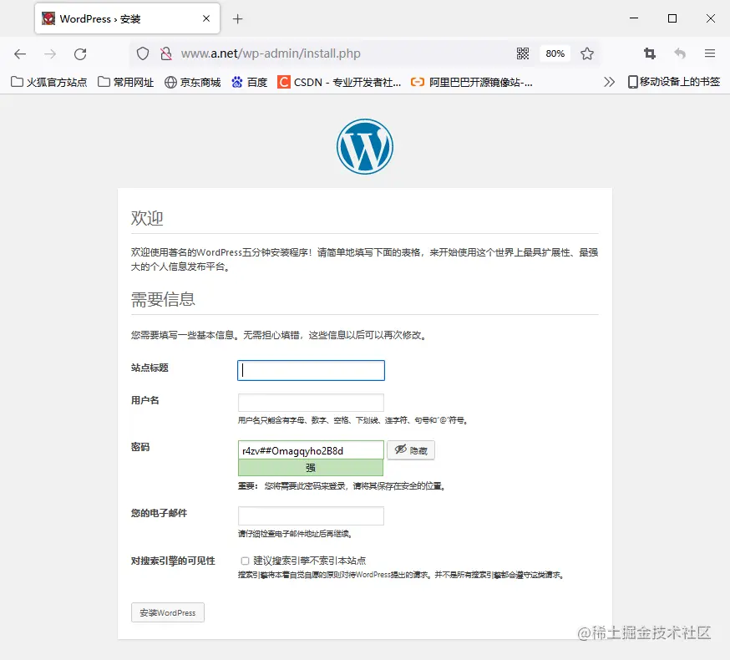This screenshot has height=660, width=730.
Task: Click the 强 password strength indicator
Action: point(310,468)
